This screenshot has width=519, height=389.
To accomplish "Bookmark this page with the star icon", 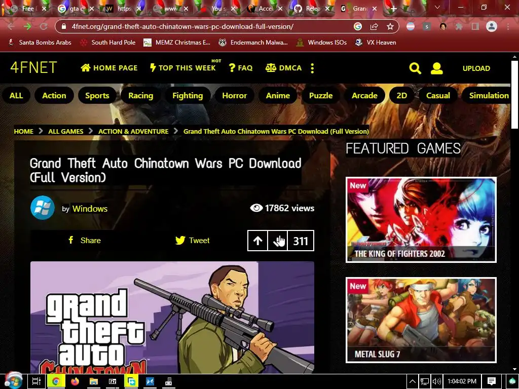I will click(390, 26).
